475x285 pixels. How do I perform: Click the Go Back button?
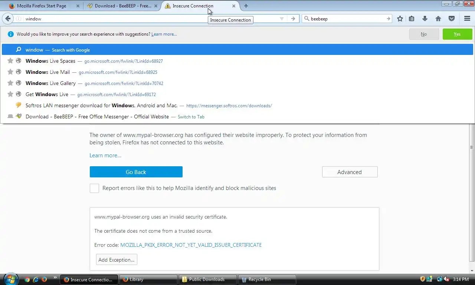(136, 172)
